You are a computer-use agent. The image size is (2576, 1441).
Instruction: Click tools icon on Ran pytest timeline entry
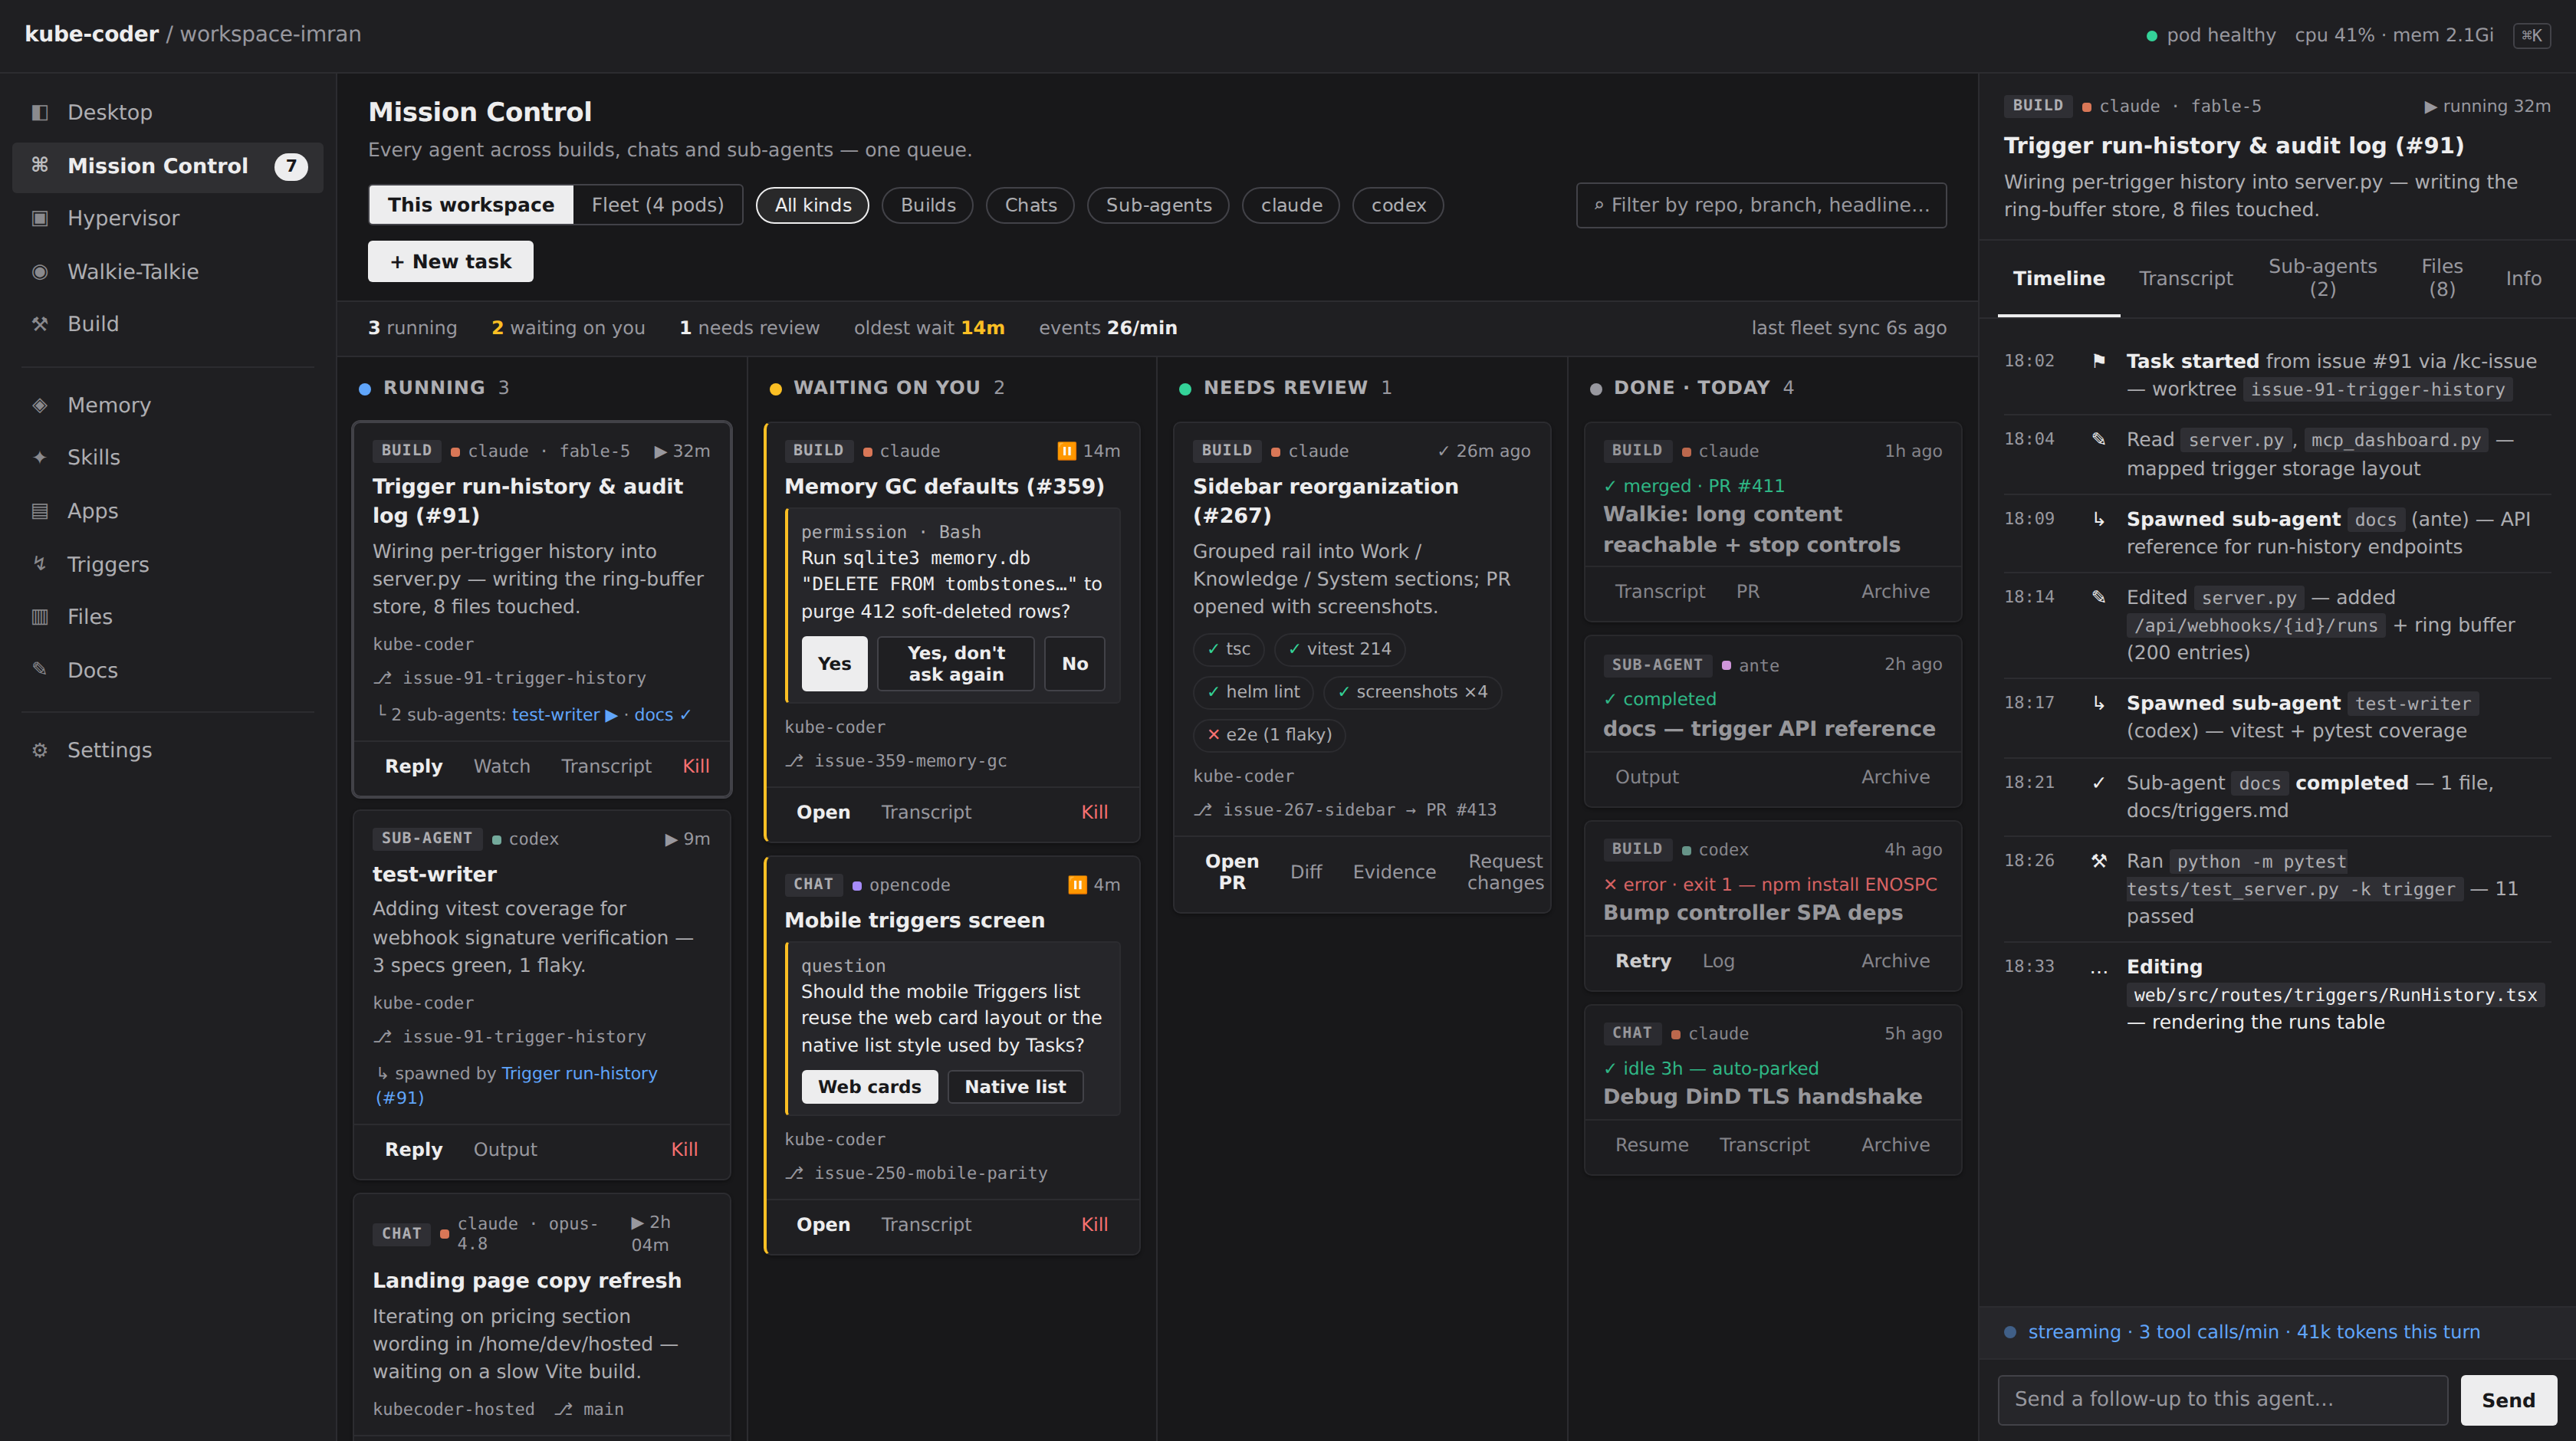pos(2099,861)
